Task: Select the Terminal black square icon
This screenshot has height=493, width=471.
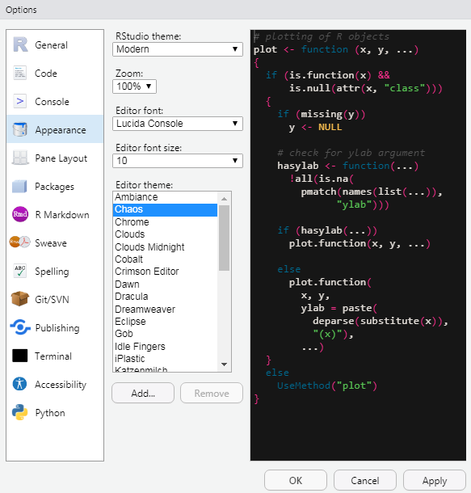Action: 20,356
